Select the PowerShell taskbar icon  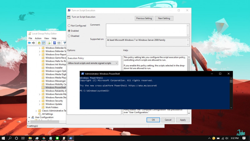click(x=71, y=138)
